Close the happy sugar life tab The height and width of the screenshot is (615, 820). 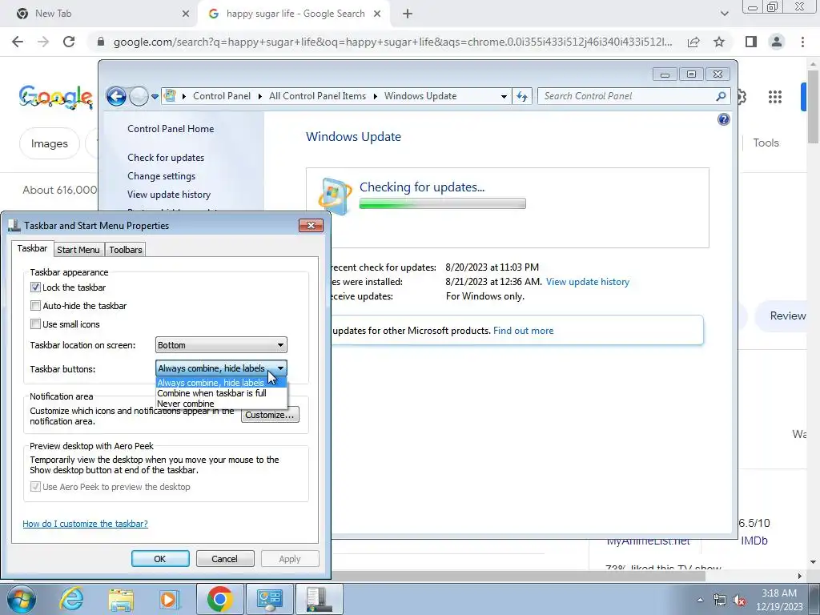377,14
